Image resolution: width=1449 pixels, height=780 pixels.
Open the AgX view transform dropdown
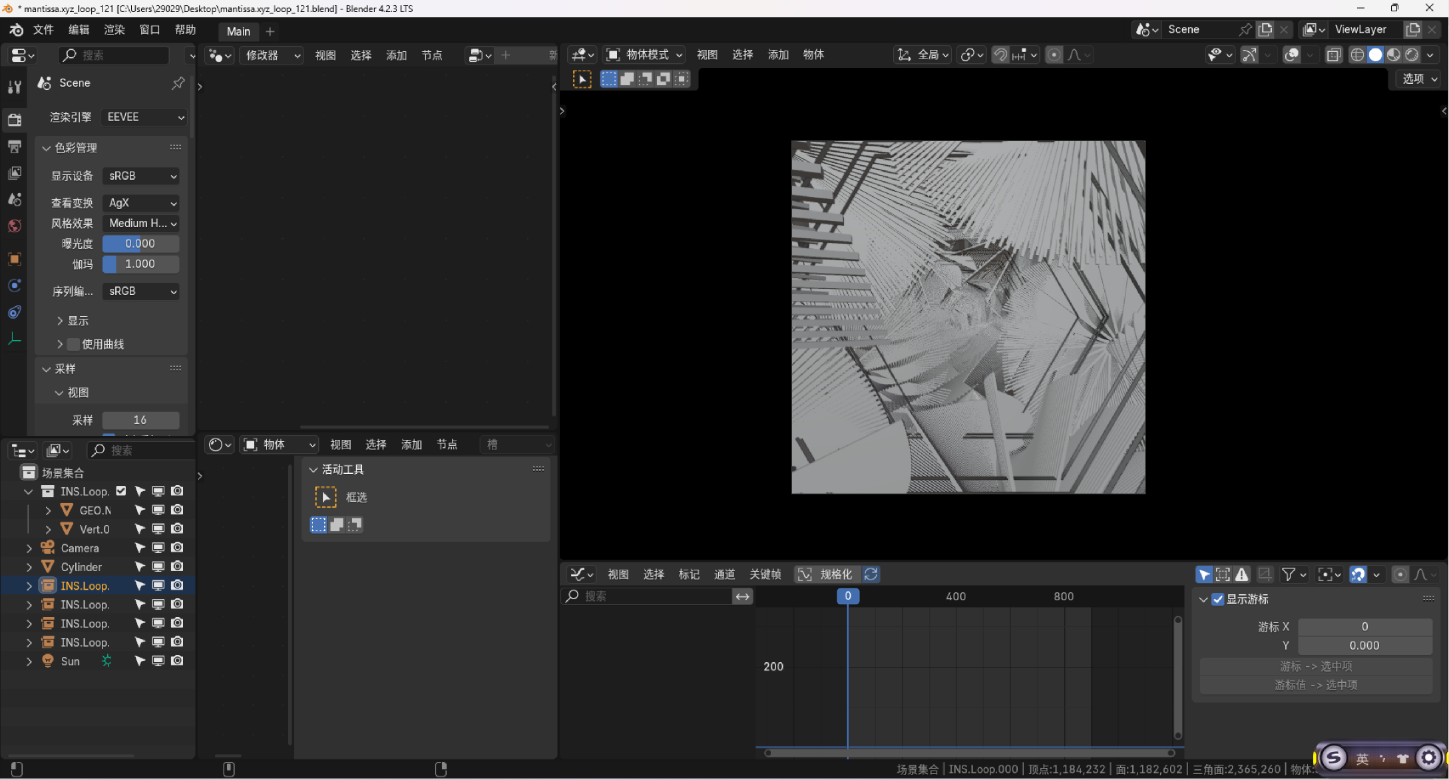click(141, 203)
